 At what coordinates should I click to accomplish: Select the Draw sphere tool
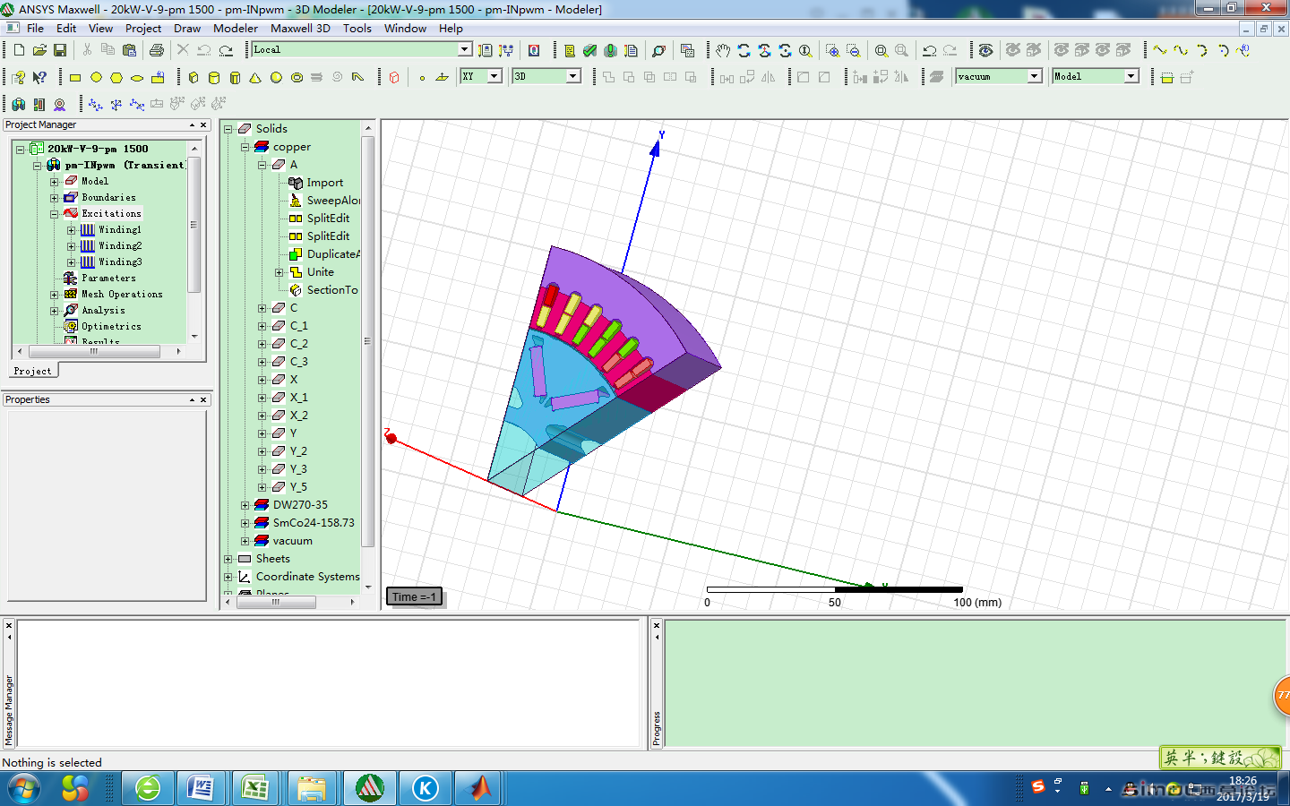pyautogui.click(x=276, y=78)
